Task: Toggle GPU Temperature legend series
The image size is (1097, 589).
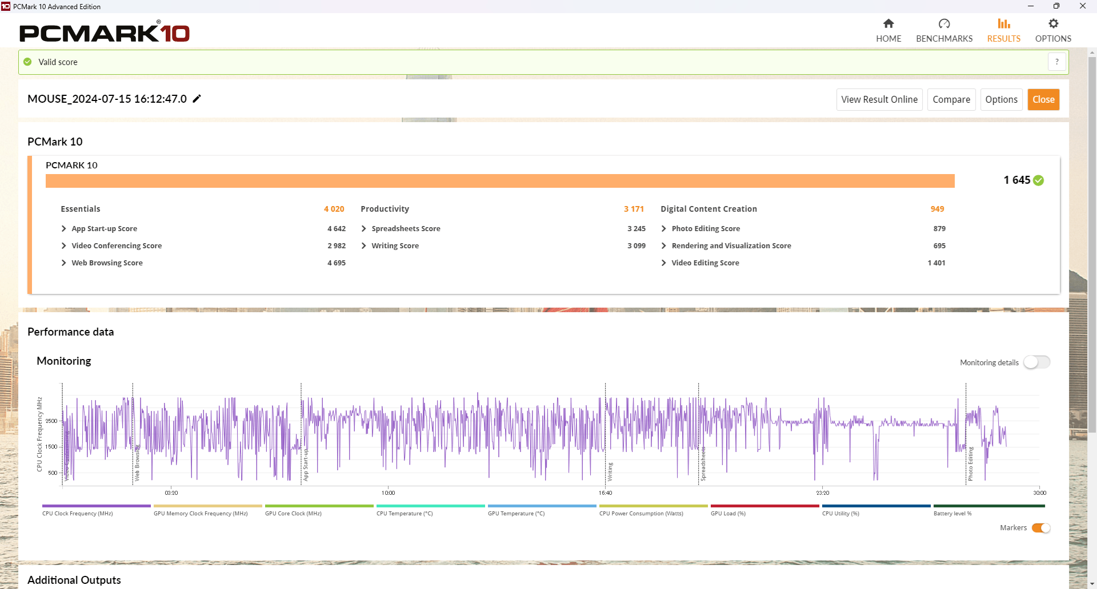Action: [542, 510]
